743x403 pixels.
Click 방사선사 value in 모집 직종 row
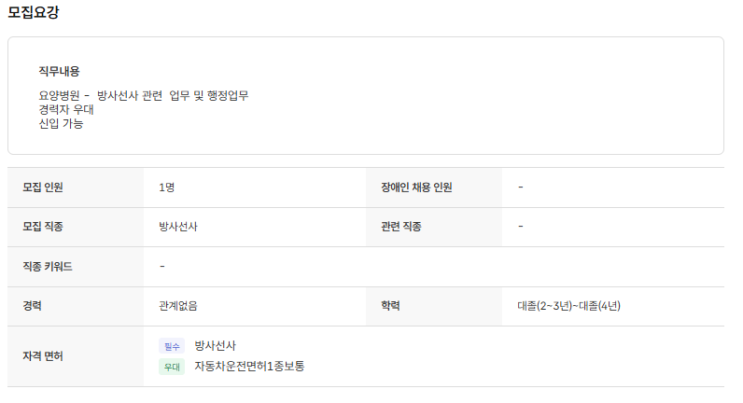point(178,227)
